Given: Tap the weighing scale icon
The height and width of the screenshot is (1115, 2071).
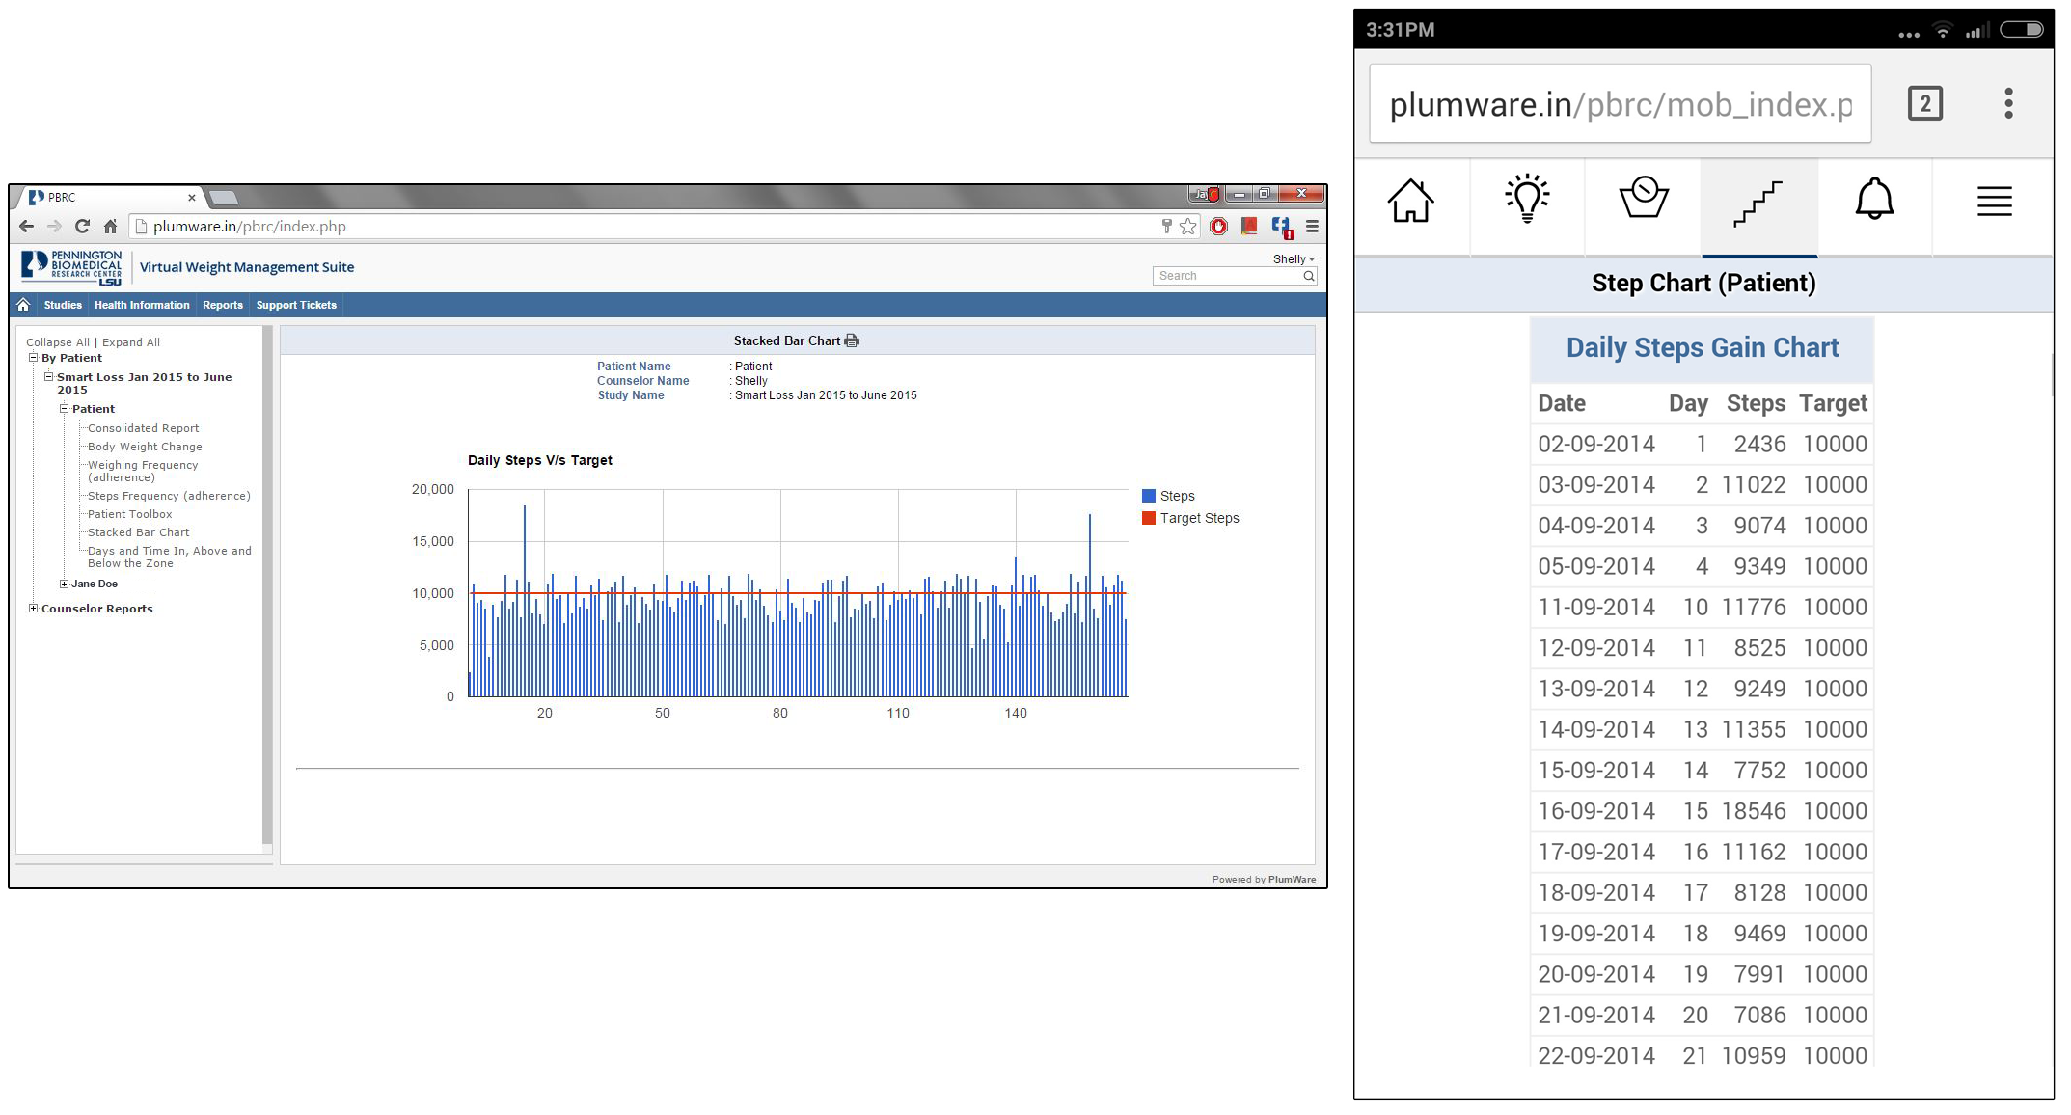Looking at the screenshot, I should pos(1644,199).
